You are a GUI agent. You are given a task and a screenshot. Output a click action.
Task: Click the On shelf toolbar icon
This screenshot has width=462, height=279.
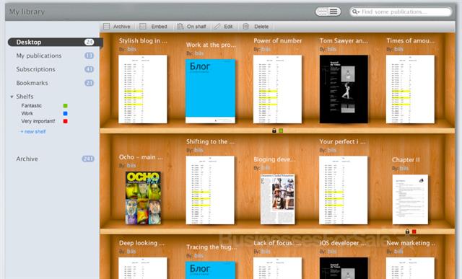click(180, 27)
